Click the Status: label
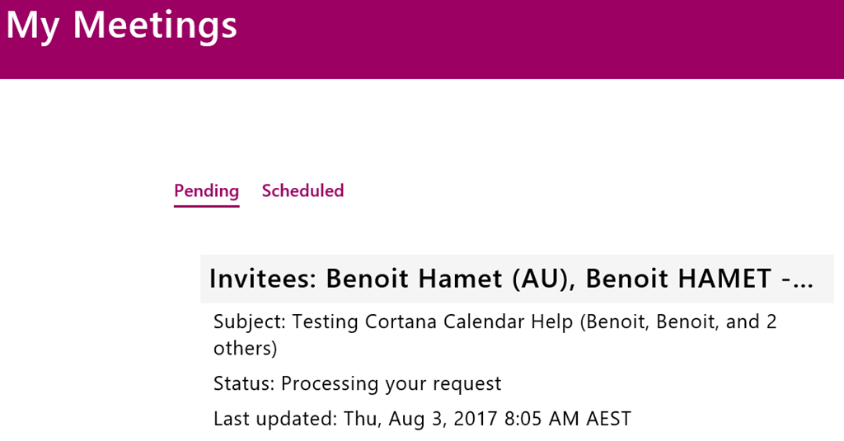844x441 pixels. coord(244,383)
